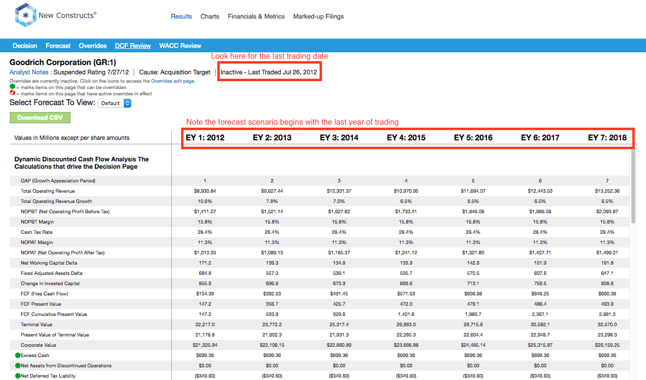This screenshot has height=380, width=646.
Task: Click the Values in Millions except per share text
Action: click(72, 138)
